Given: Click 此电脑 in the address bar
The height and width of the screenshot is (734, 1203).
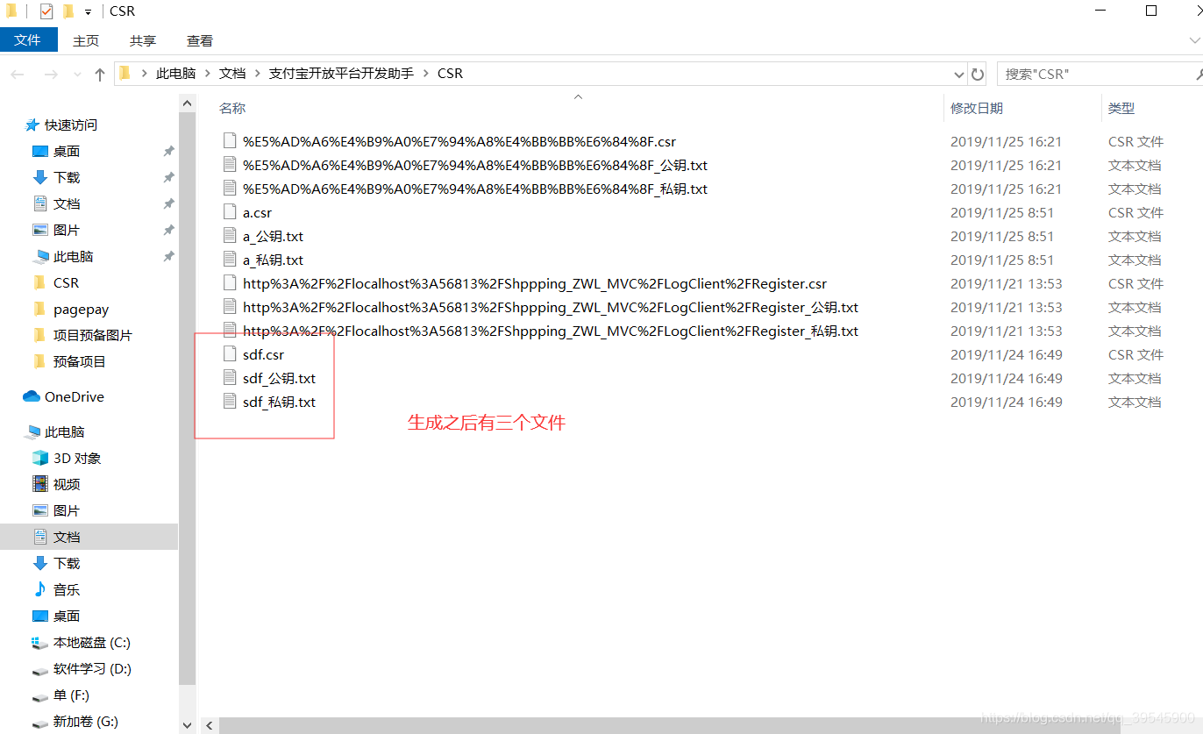Looking at the screenshot, I should point(175,74).
